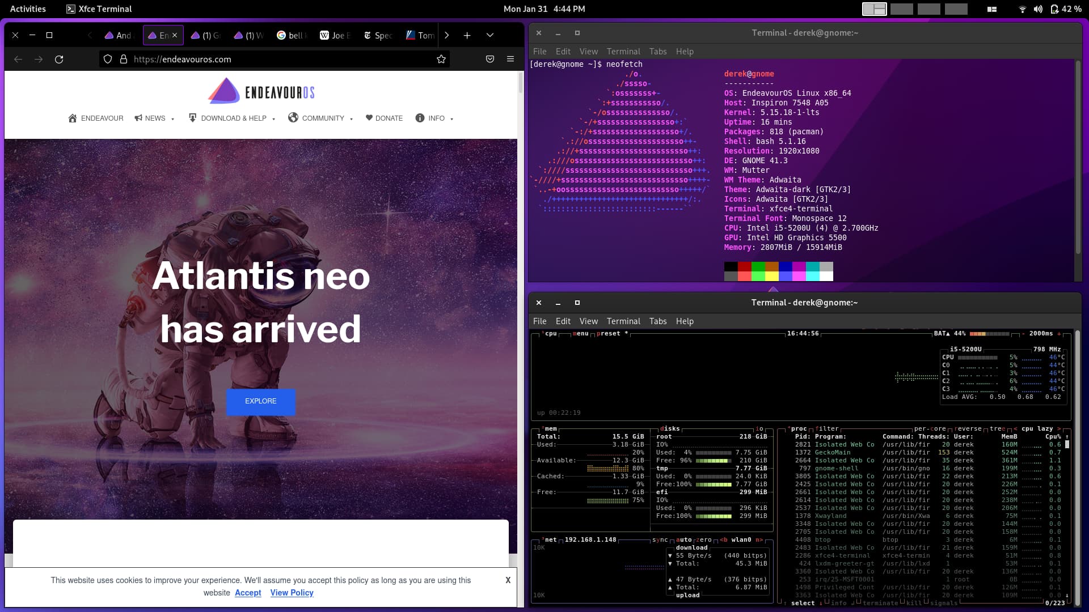Click the EXPLORE button on the homepage
The height and width of the screenshot is (612, 1089).
(x=260, y=401)
